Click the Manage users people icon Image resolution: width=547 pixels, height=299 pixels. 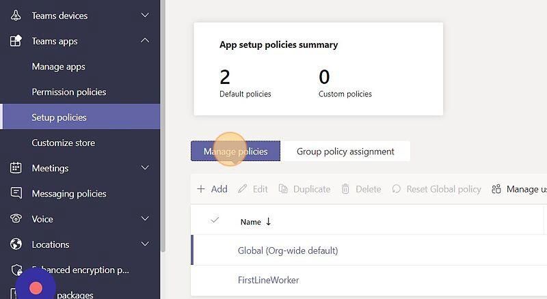click(496, 189)
